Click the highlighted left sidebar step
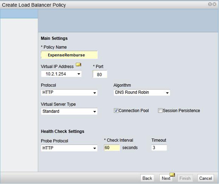219x184 pixels. (19, 14)
